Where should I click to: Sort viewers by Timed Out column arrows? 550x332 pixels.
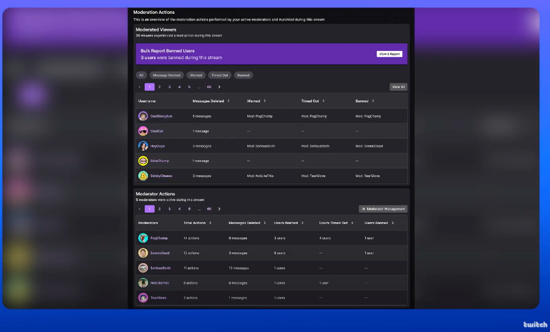[324, 101]
